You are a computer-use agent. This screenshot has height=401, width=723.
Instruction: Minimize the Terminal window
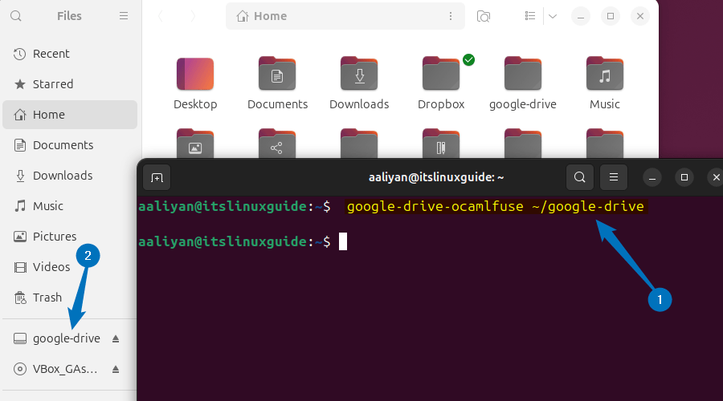tap(652, 178)
